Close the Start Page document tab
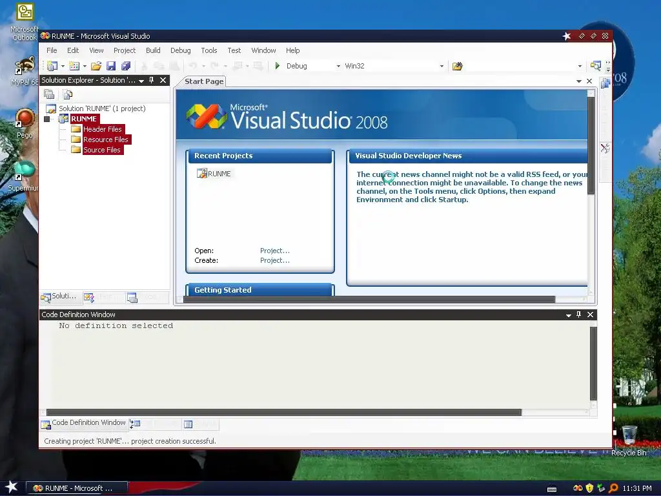 click(589, 81)
